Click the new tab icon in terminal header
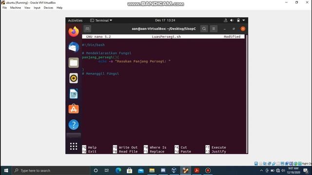Screen dimensions: 312x175 pos(87,29)
